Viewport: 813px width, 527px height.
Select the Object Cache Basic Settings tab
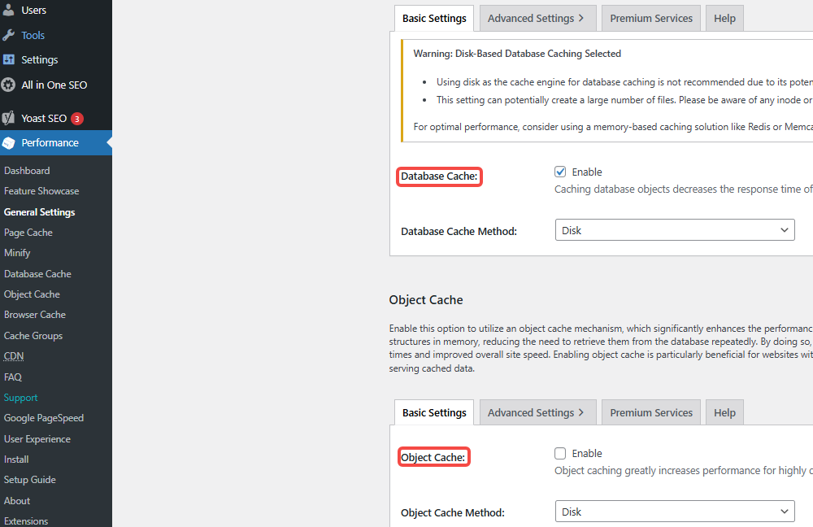click(434, 412)
